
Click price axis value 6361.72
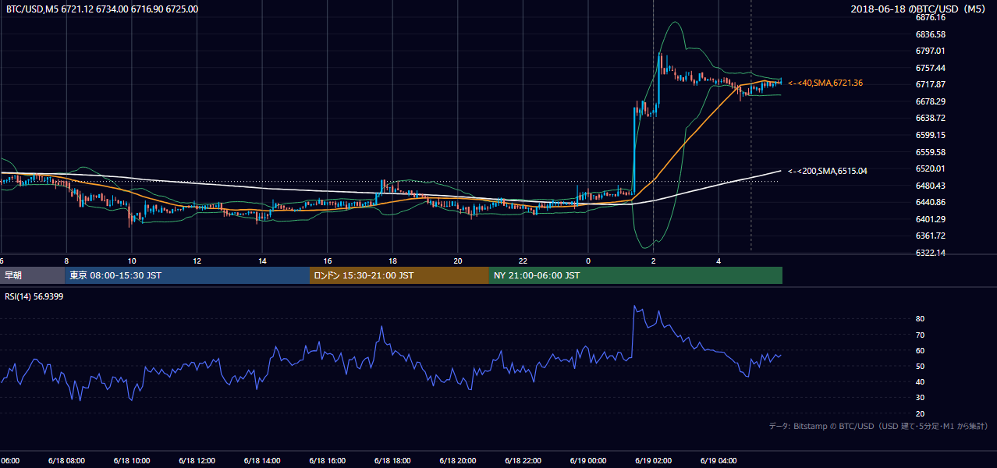(x=930, y=236)
